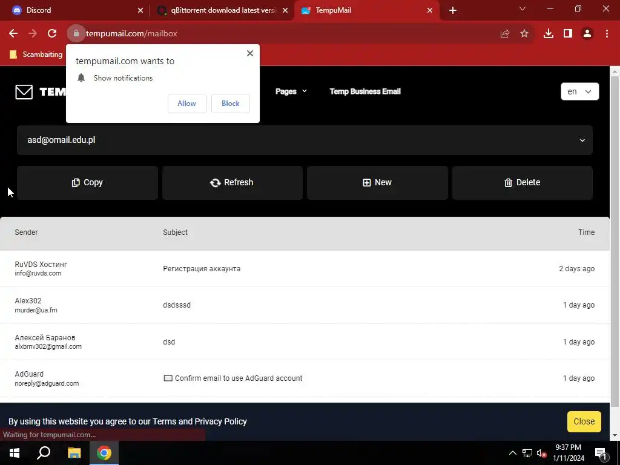Viewport: 620px width, 465px height.
Task: Click the forward navigation arrow
Action: pos(33,34)
